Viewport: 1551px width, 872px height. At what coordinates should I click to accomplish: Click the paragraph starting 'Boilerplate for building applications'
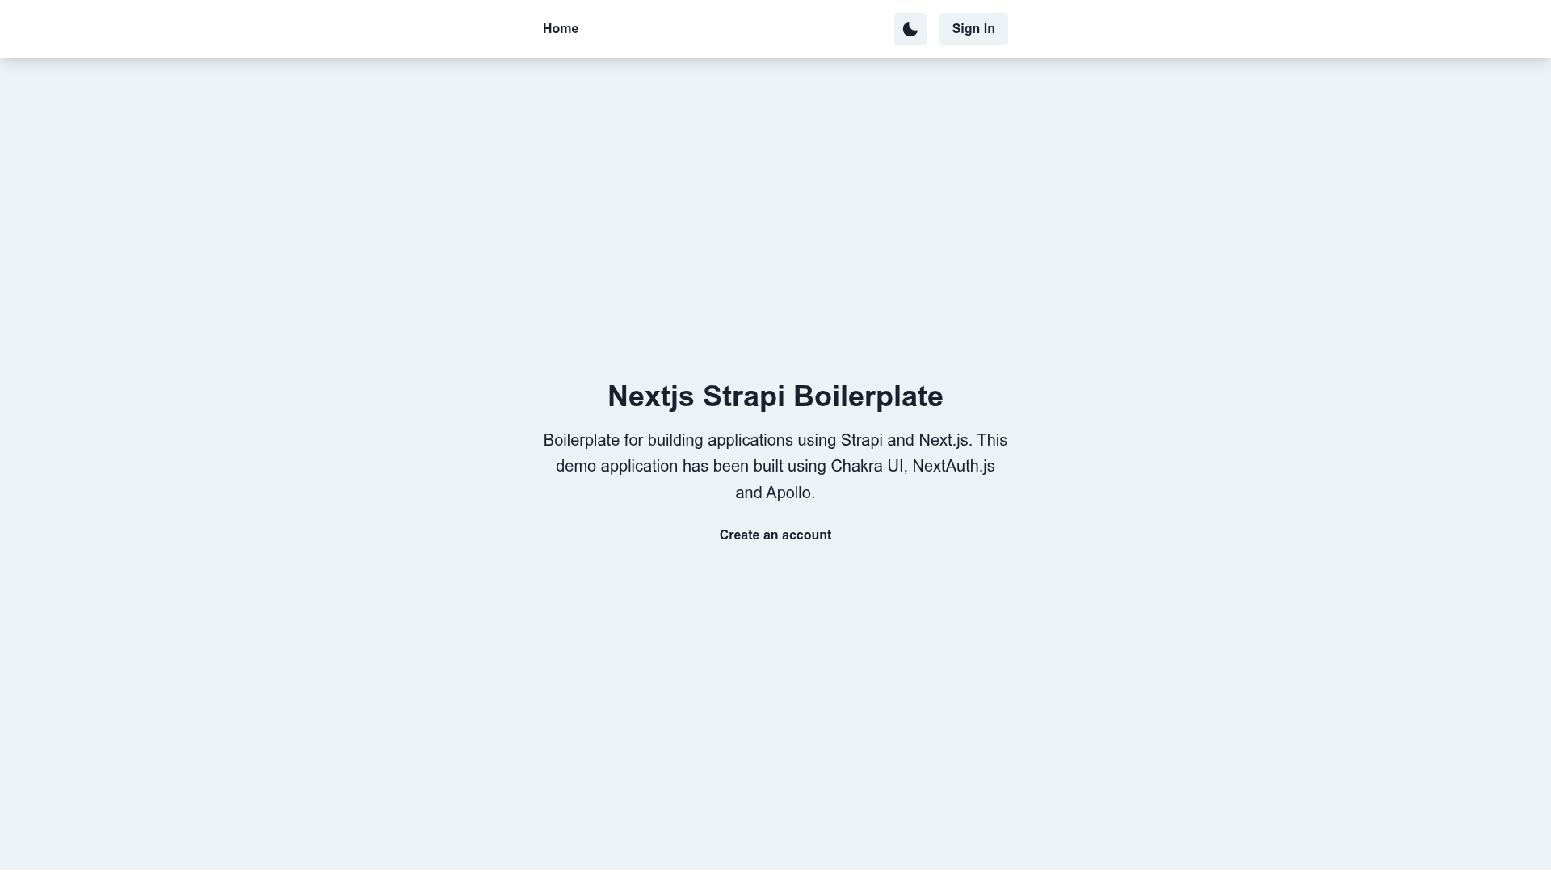(775, 467)
